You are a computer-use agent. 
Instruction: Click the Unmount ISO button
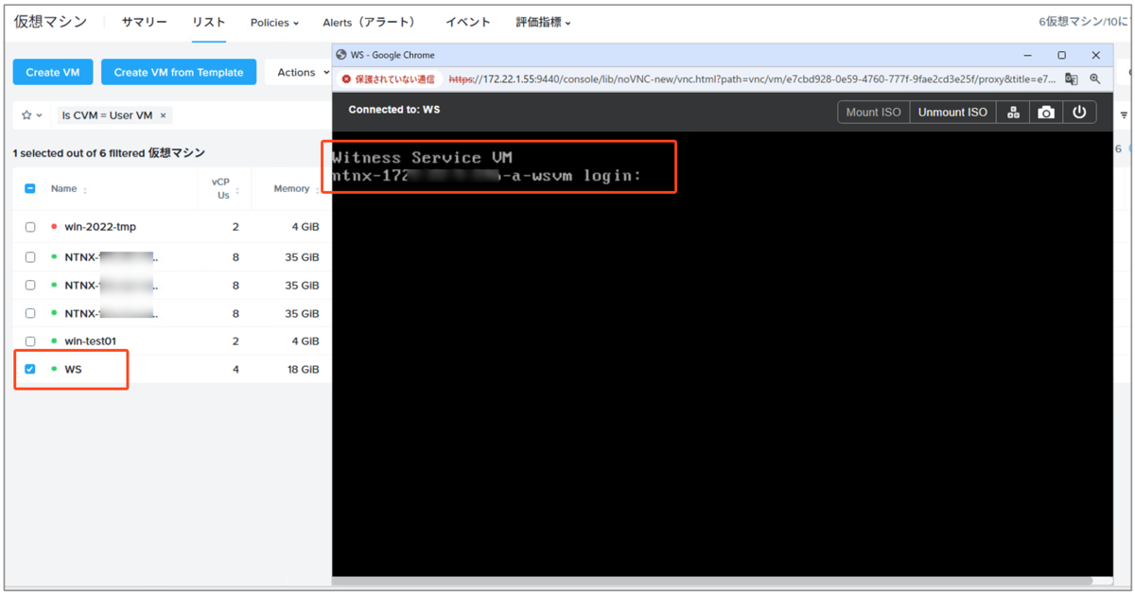952,113
